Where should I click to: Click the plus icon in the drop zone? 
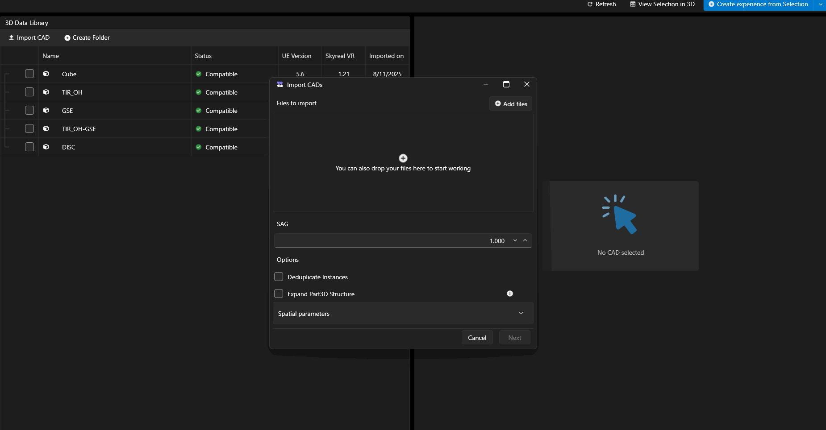[x=403, y=158]
